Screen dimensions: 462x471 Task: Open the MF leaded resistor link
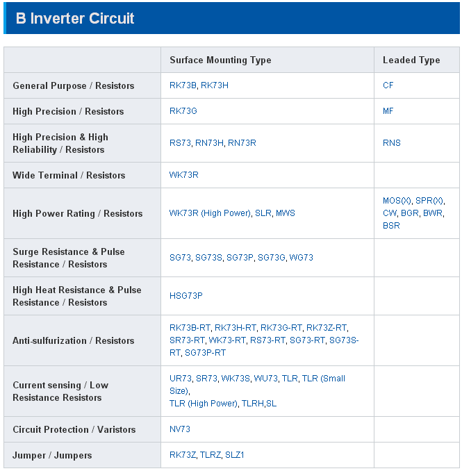(x=388, y=111)
